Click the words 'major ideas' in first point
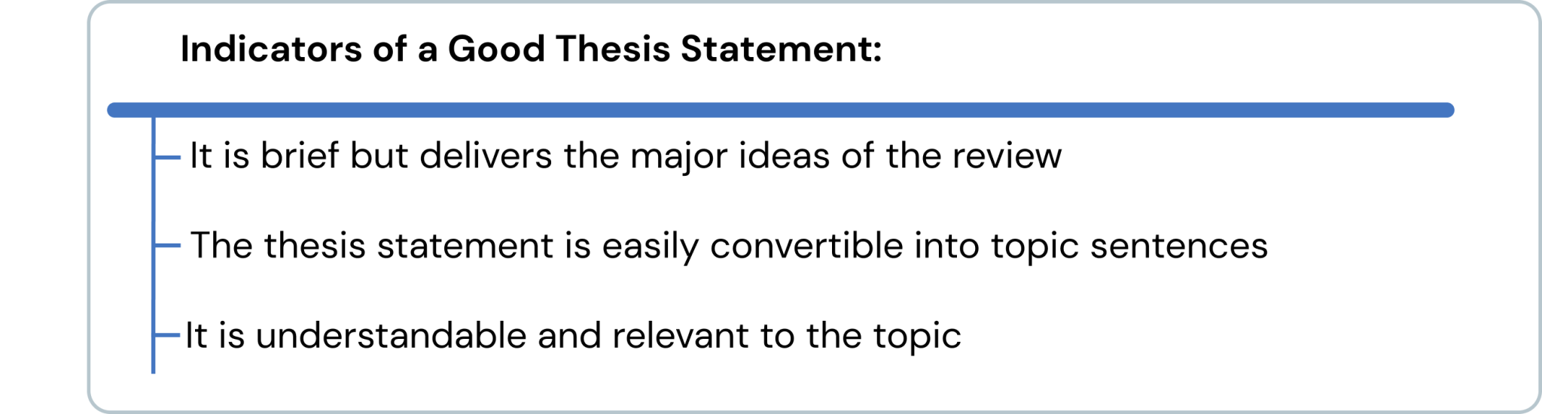Image resolution: width=1542 pixels, height=414 pixels. tap(730, 156)
